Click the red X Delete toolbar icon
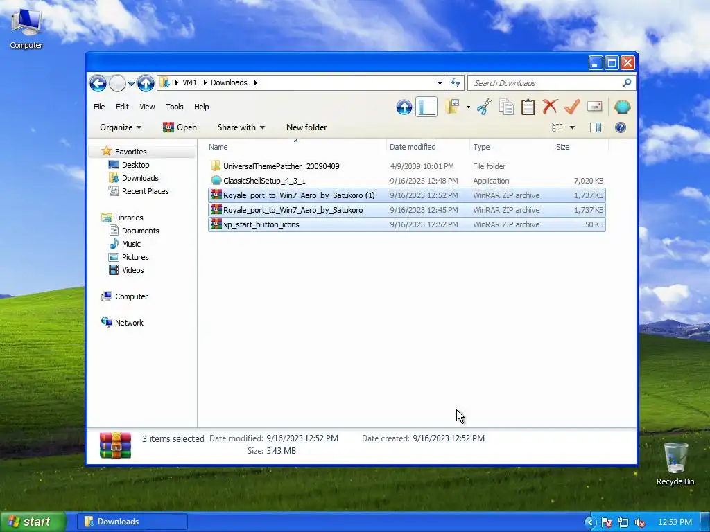The height and width of the screenshot is (532, 710). (x=550, y=107)
